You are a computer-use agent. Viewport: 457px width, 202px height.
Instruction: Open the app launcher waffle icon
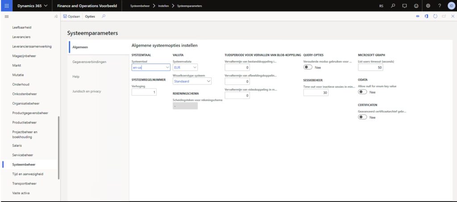pyautogui.click(x=6, y=6)
